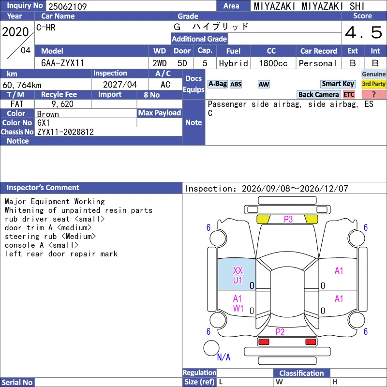Click the Inspector's Comment header
Viewport: 387px width, 387px height.
click(x=43, y=188)
